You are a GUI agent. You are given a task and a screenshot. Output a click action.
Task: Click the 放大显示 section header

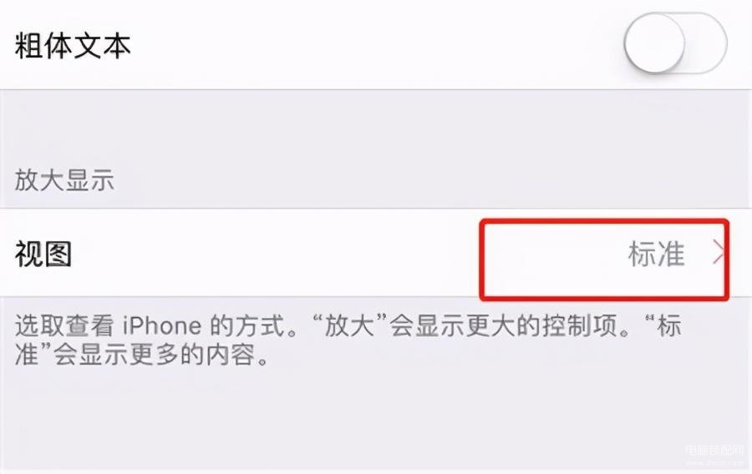[64, 180]
